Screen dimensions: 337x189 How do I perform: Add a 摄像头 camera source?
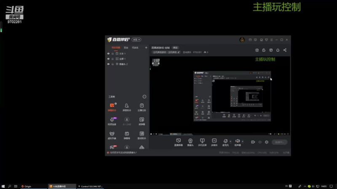click(x=190, y=142)
